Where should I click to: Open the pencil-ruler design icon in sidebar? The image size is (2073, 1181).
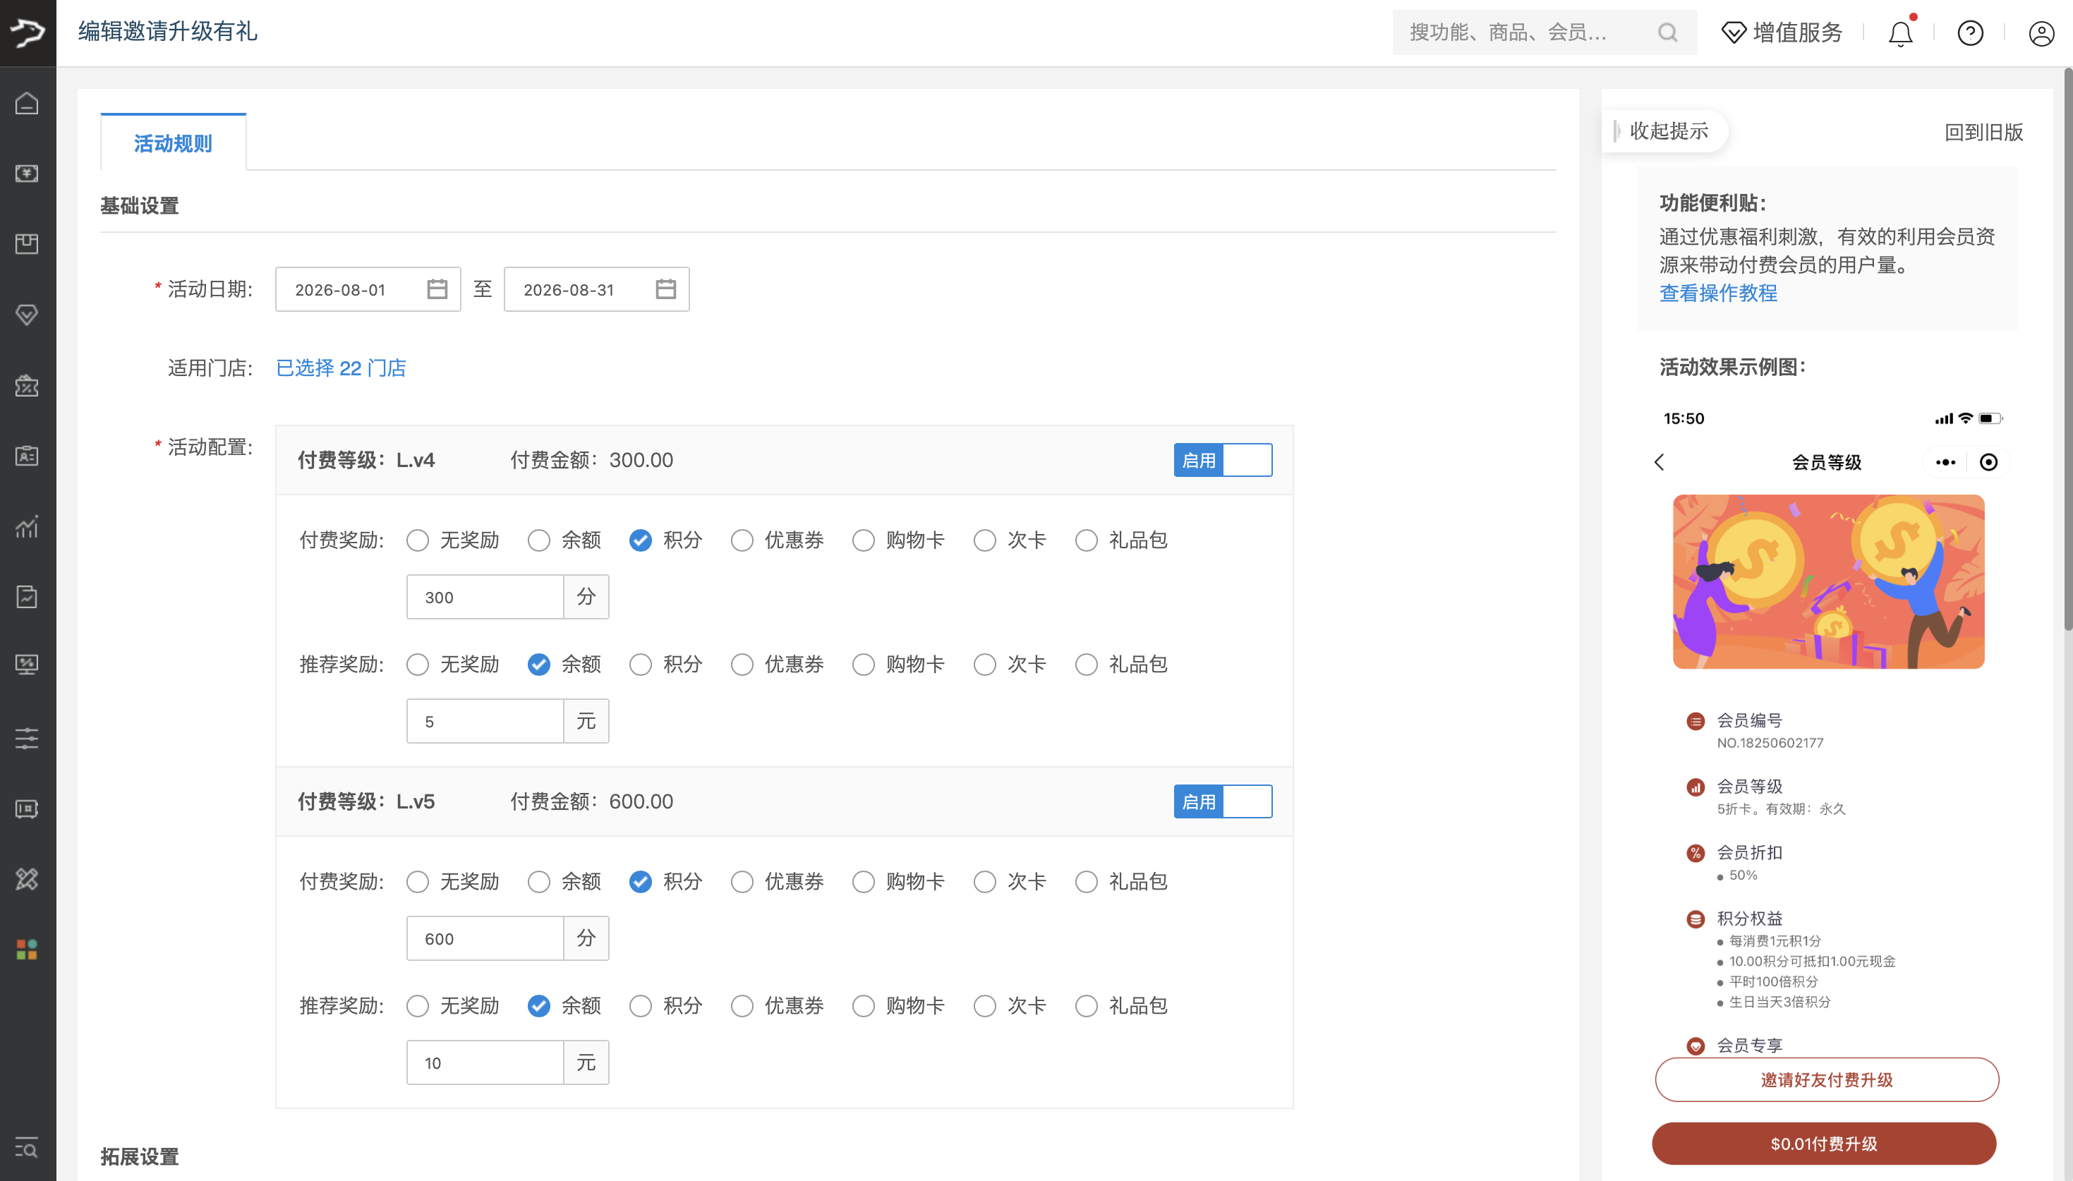tap(27, 878)
